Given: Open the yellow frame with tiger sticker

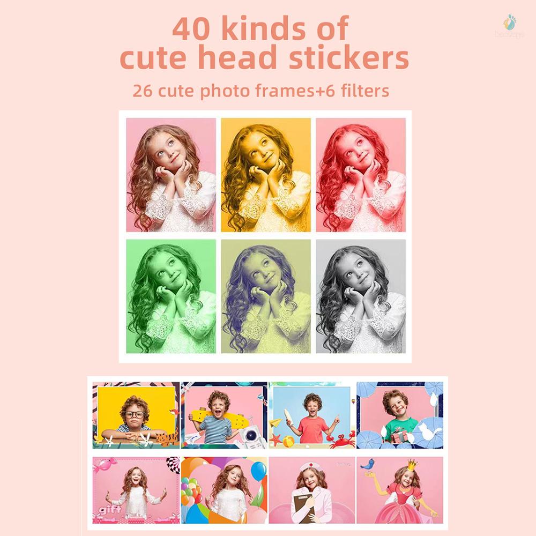Looking at the screenshot, I should [x=136, y=415].
